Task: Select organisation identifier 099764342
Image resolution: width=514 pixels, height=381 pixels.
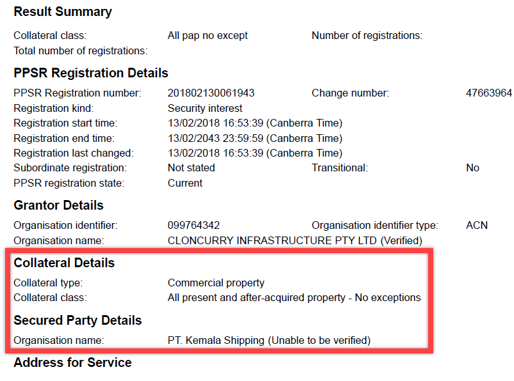Action: tap(194, 225)
